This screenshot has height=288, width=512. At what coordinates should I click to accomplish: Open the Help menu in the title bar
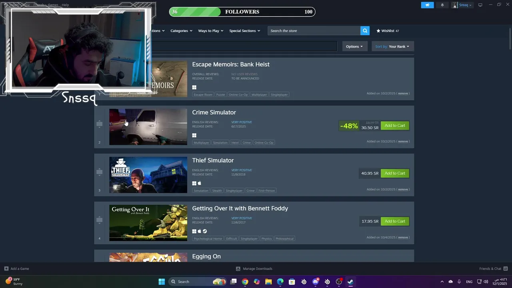click(x=65, y=5)
